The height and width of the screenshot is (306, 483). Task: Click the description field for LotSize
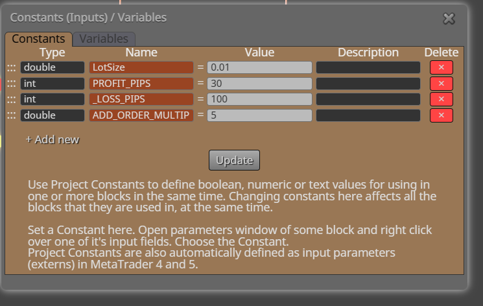(x=368, y=67)
